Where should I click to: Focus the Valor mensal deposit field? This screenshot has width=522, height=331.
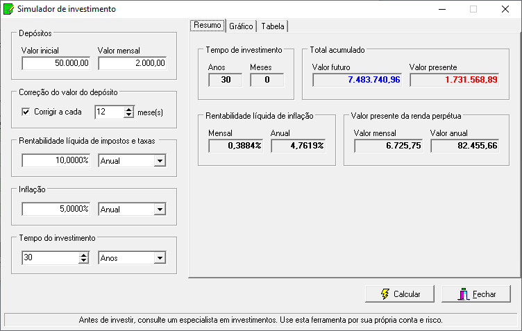click(133, 63)
